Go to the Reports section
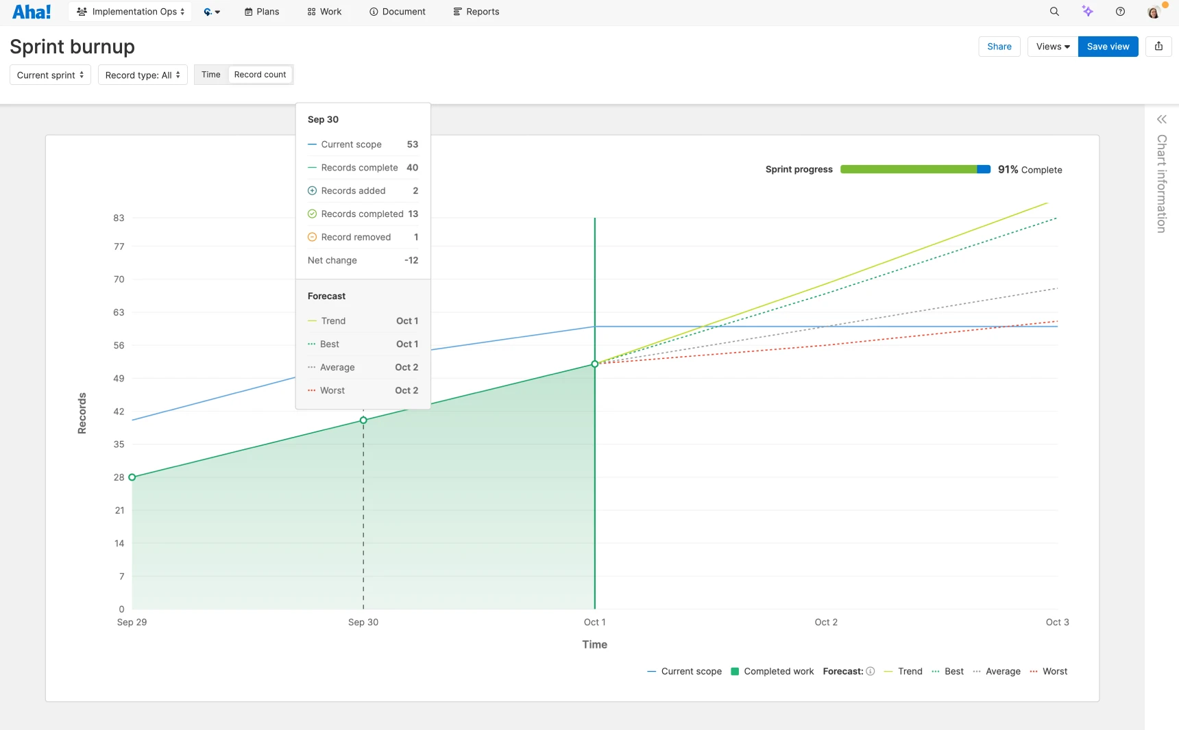Viewport: 1179px width, 730px height. [x=476, y=12]
